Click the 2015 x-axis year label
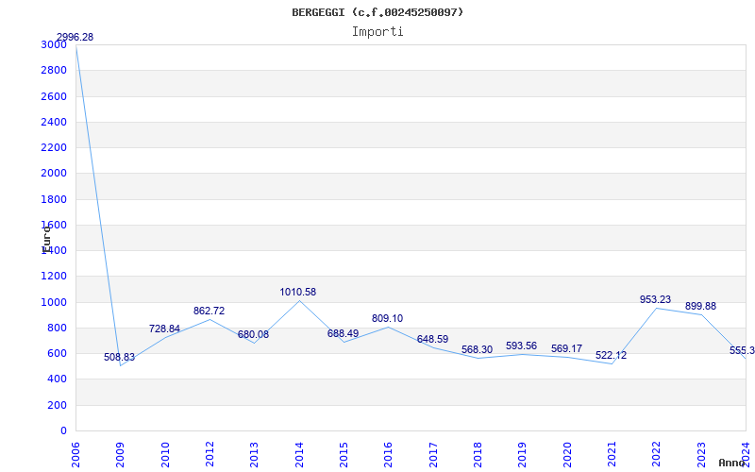 (344, 454)
